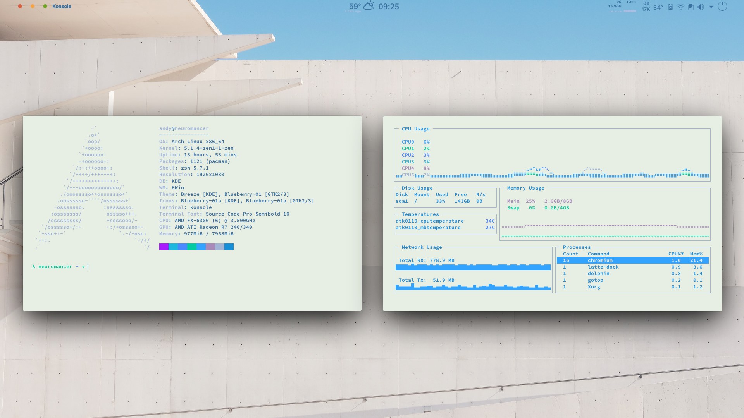This screenshot has width=744, height=418.
Task: Click the atk0110_mbtemperature 27C row
Action: point(445,228)
